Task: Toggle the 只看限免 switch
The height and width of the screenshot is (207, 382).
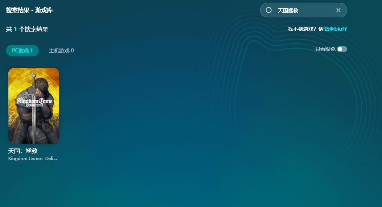Action: tap(342, 49)
